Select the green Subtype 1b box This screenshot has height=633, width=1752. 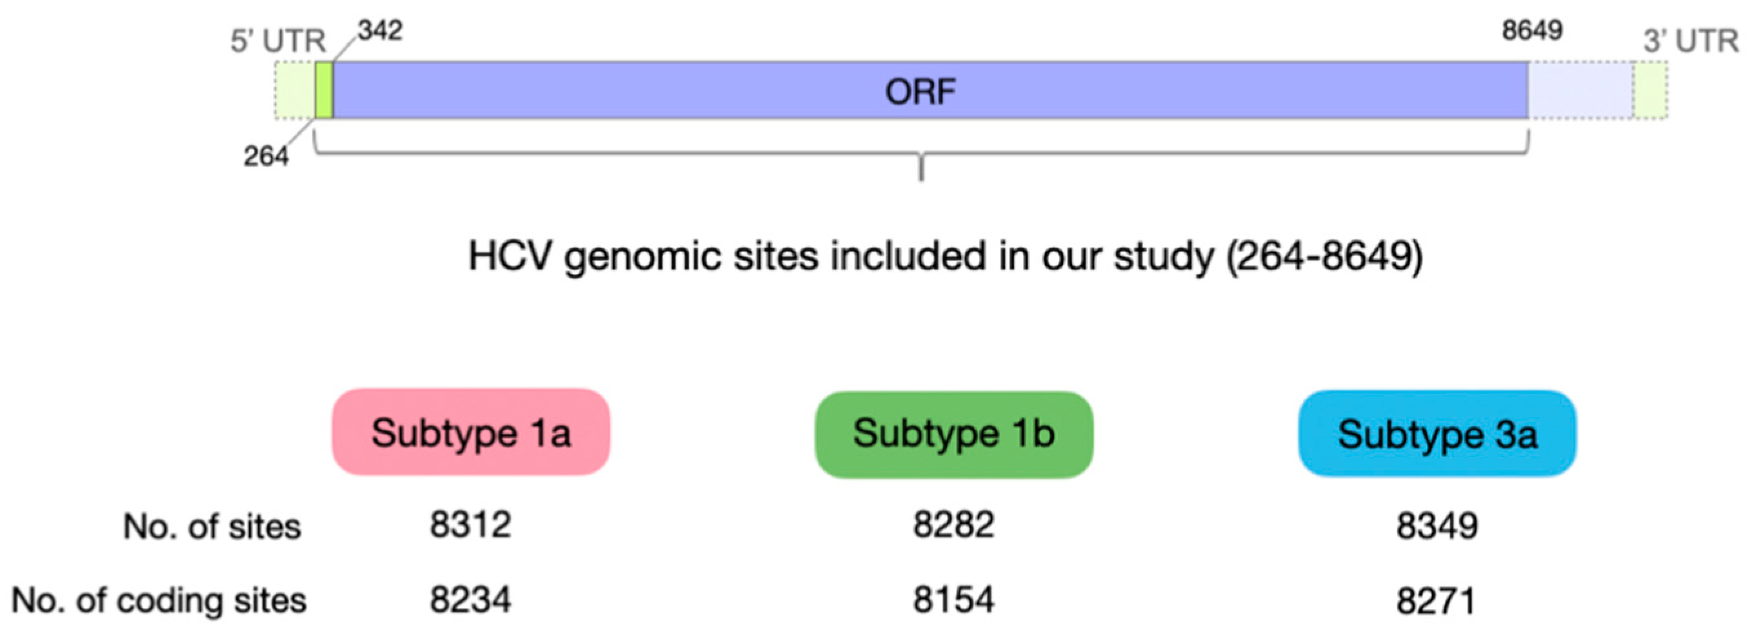953,434
